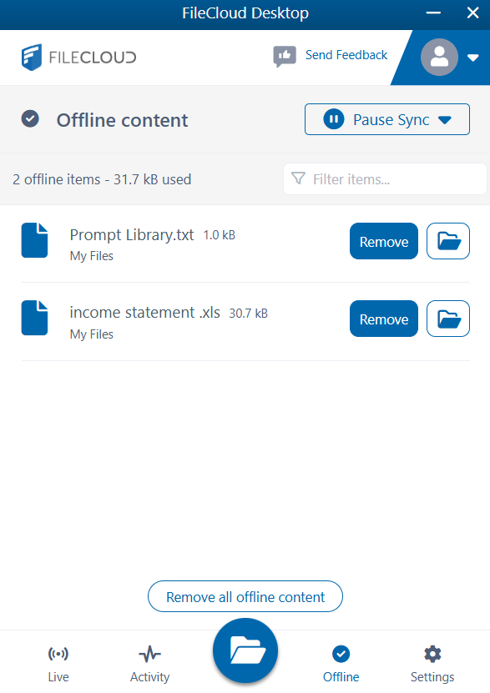
Task: Click the filter funnel icon
Action: point(299,178)
